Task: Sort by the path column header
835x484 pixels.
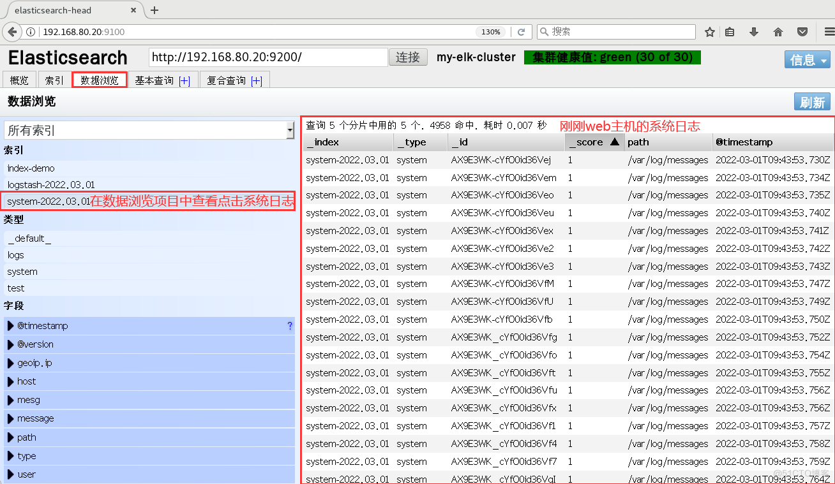Action: 668,142
